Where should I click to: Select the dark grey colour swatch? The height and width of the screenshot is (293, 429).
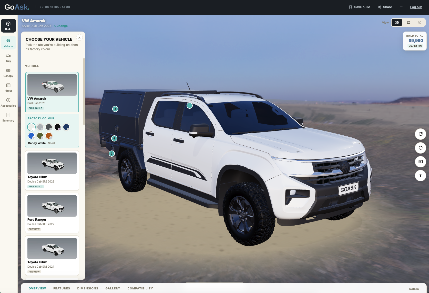tap(49, 127)
